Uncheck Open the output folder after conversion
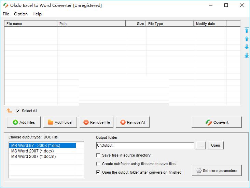 tap(98, 172)
